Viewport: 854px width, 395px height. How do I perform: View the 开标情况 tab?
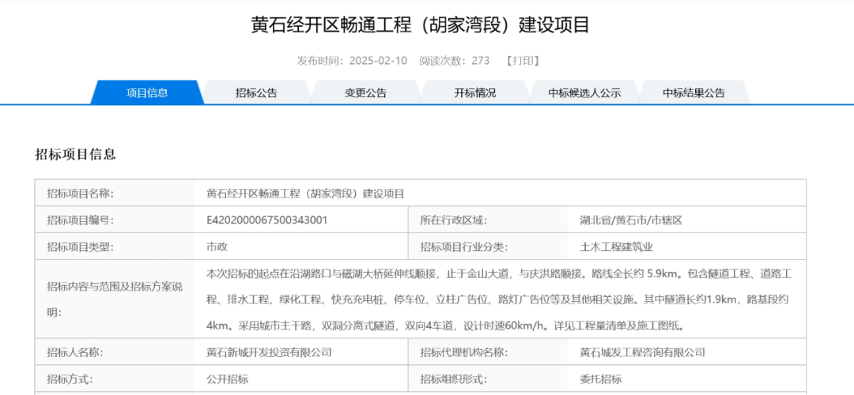pos(474,92)
